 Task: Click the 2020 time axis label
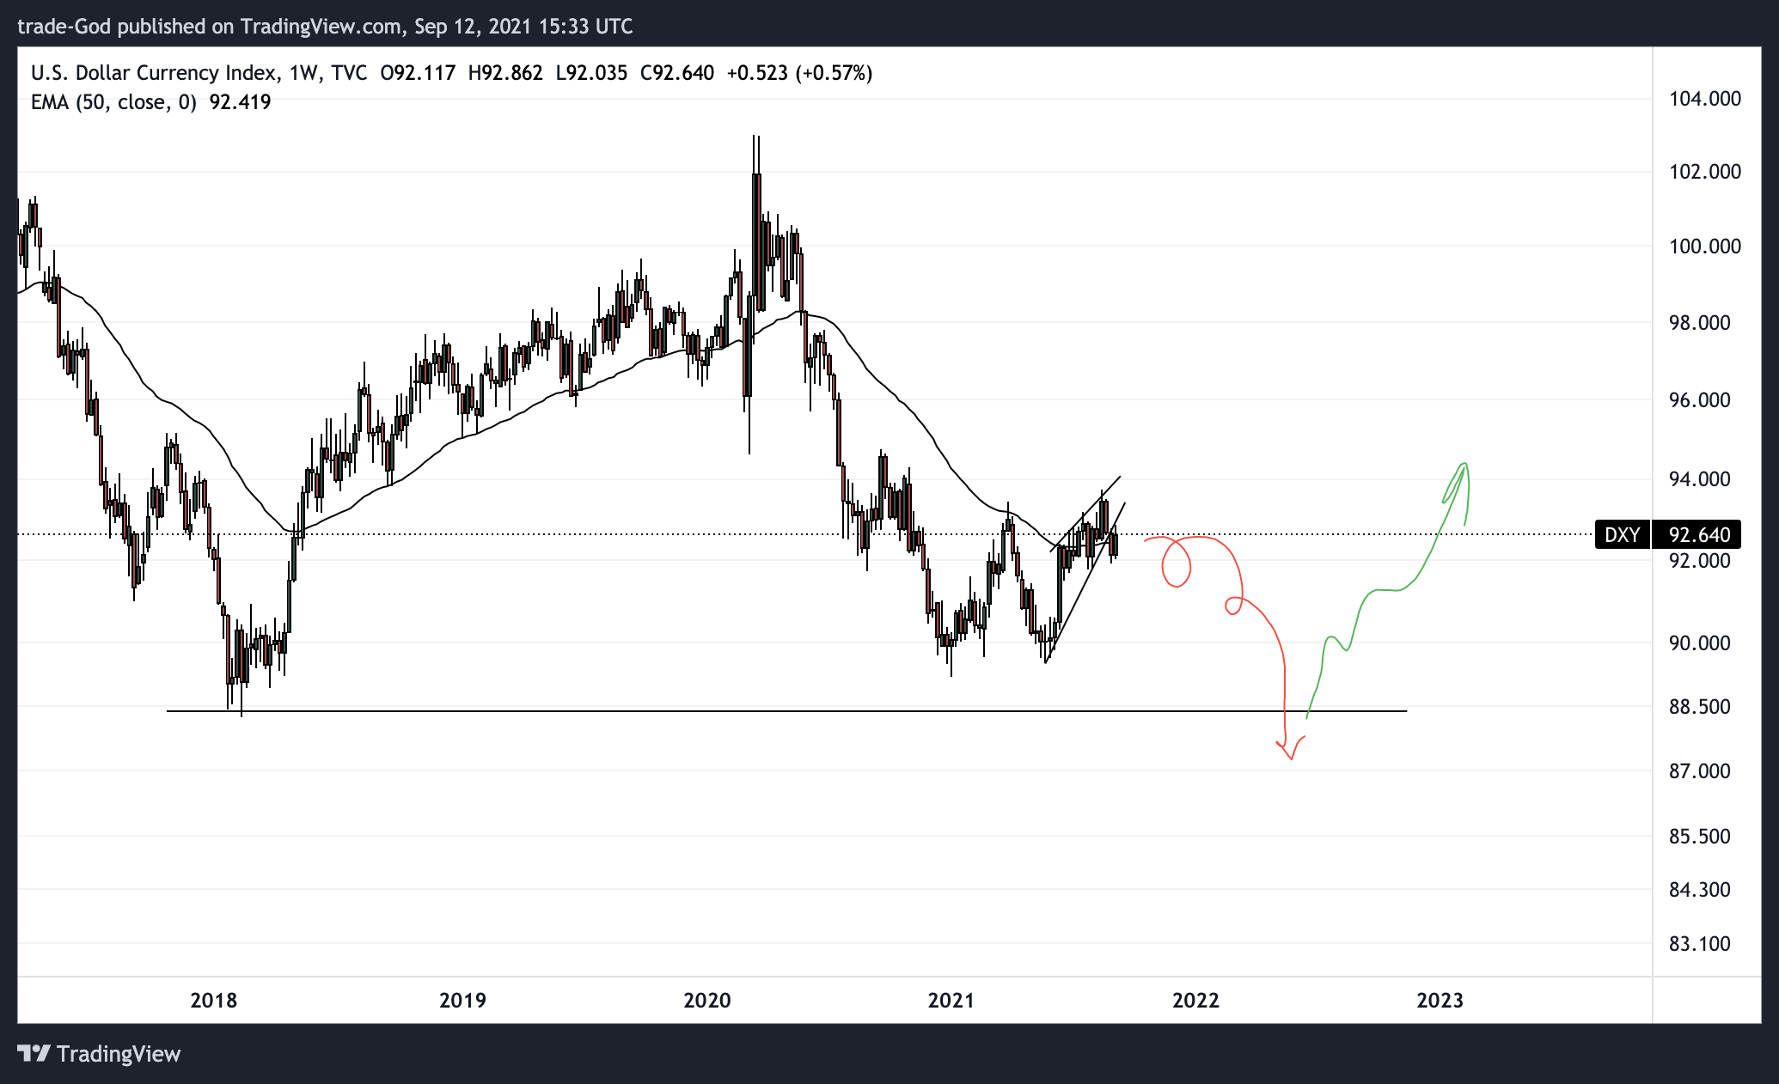(706, 1001)
